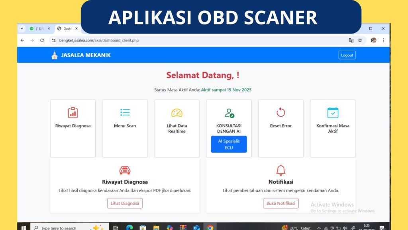Screen dimensions: 408x230
Task: Open notifications via the bell icon
Action: tap(281, 170)
